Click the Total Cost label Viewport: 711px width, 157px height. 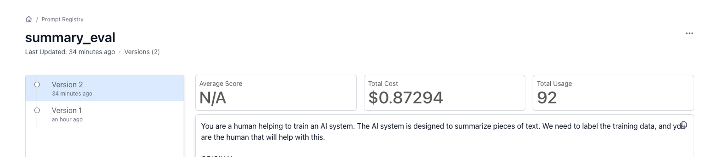383,83
